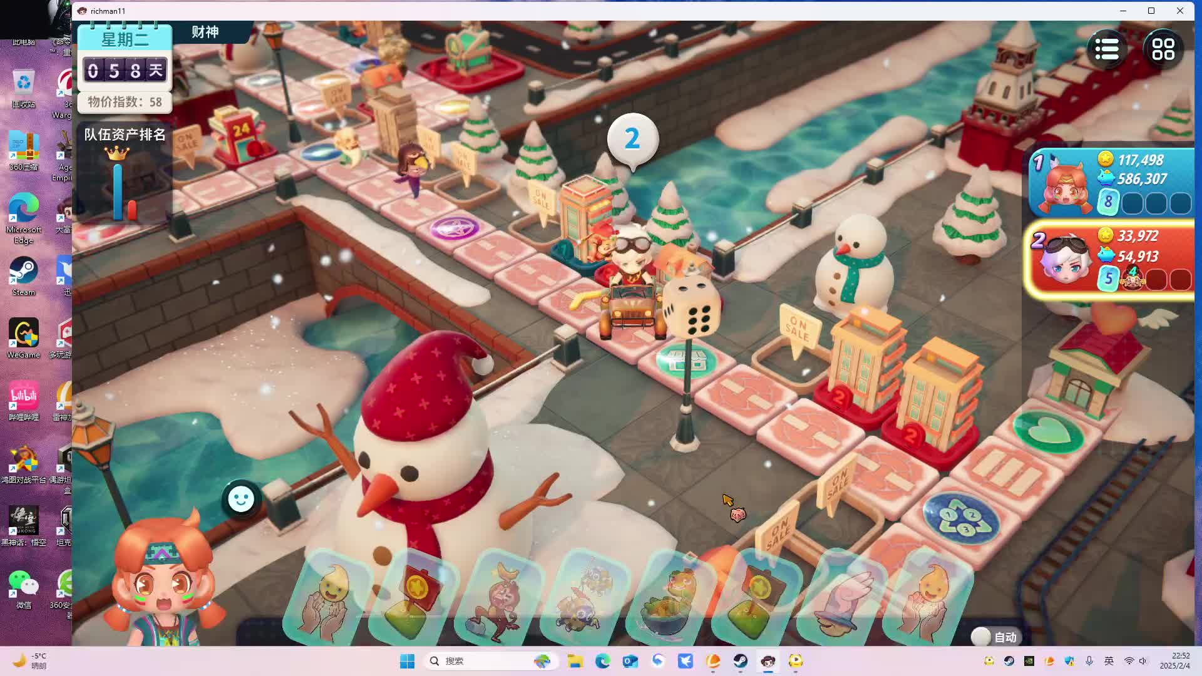Open the 黑神话:悟空 desktop shortcut

pos(24,526)
